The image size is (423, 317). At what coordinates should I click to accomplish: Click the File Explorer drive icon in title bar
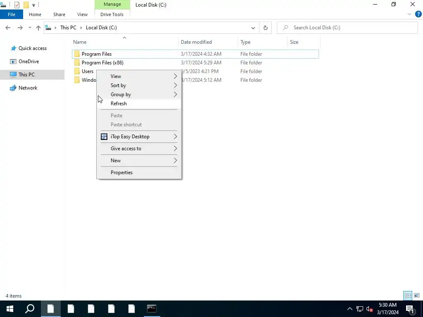(3, 5)
